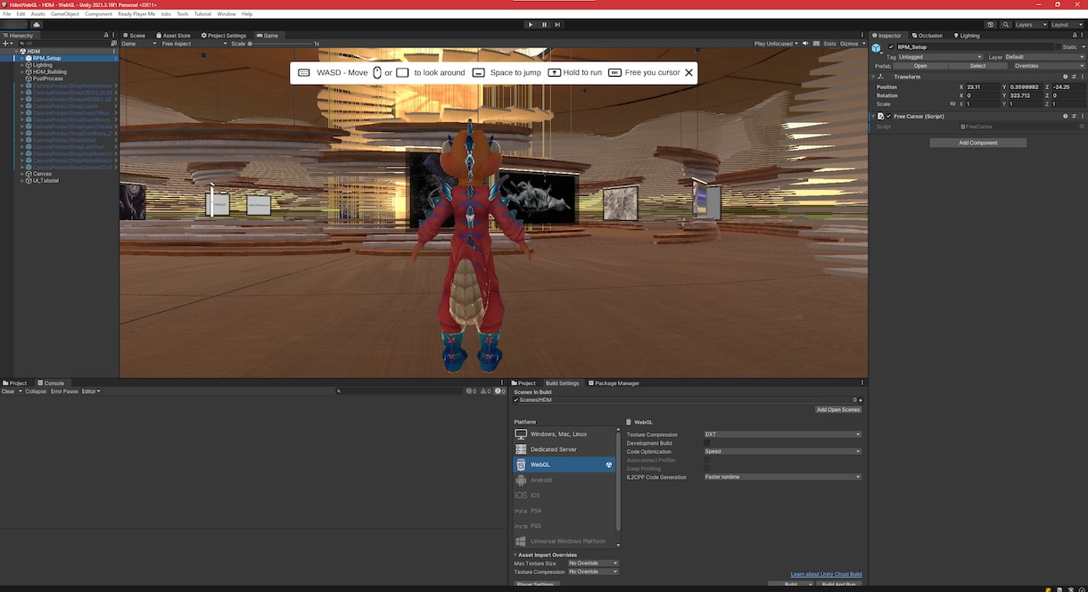This screenshot has width=1088, height=592.
Task: Adjust the Game view Scale slider
Action: 282,44
